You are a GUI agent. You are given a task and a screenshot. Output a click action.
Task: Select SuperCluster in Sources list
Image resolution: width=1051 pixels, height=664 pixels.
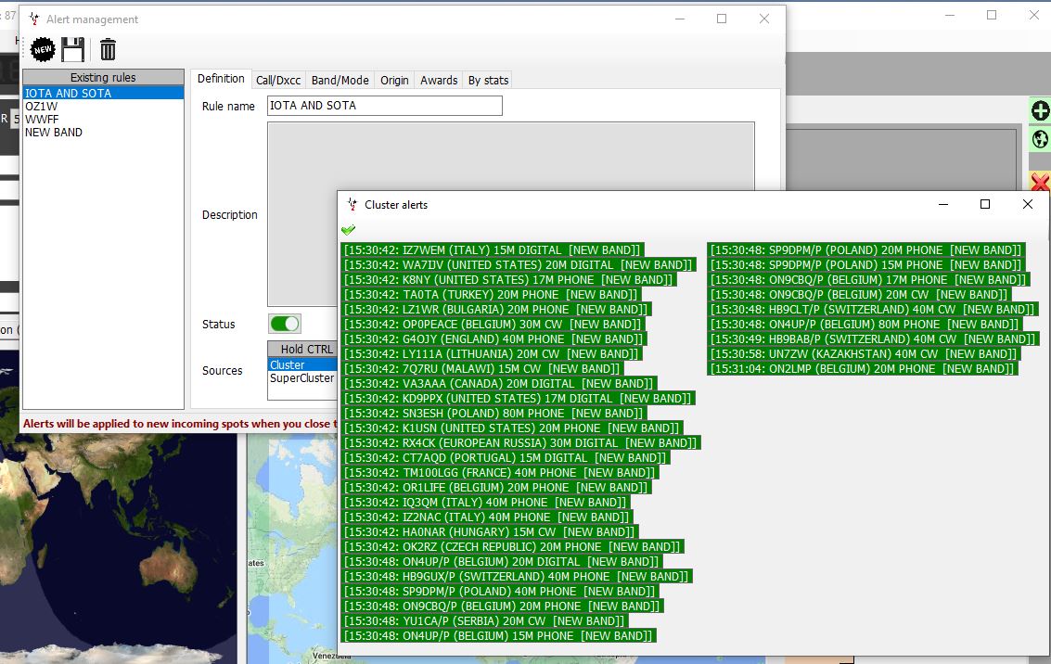(302, 377)
